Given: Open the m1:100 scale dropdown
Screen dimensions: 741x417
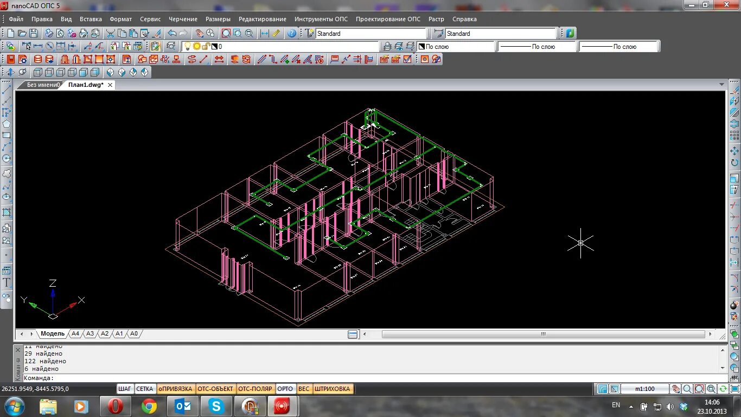Looking at the screenshot, I should click(x=645, y=389).
